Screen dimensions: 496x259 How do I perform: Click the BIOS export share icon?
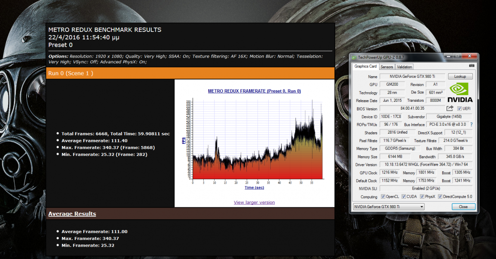coord(450,108)
